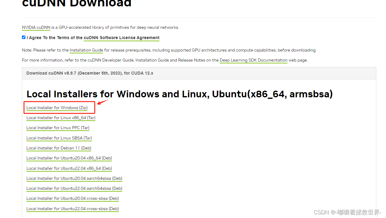Download Local Installer for Ubuntu20.04 x86_64 (Deb)

click(x=69, y=158)
